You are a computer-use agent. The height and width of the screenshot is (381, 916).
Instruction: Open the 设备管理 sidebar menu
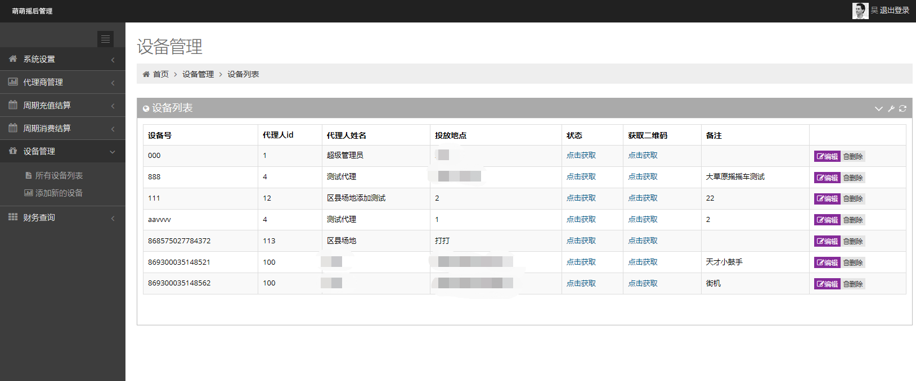62,151
